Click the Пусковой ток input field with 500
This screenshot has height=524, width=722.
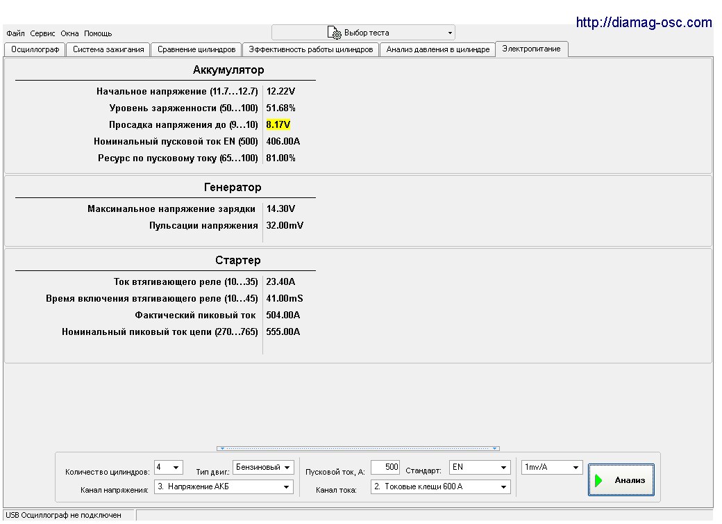(x=385, y=467)
